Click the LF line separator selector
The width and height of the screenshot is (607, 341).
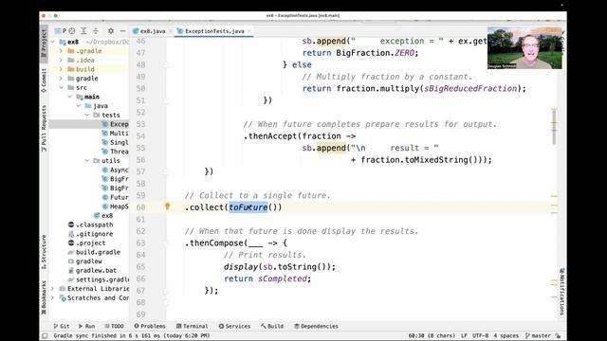464,335
